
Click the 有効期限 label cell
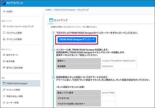[x=79, y=66]
